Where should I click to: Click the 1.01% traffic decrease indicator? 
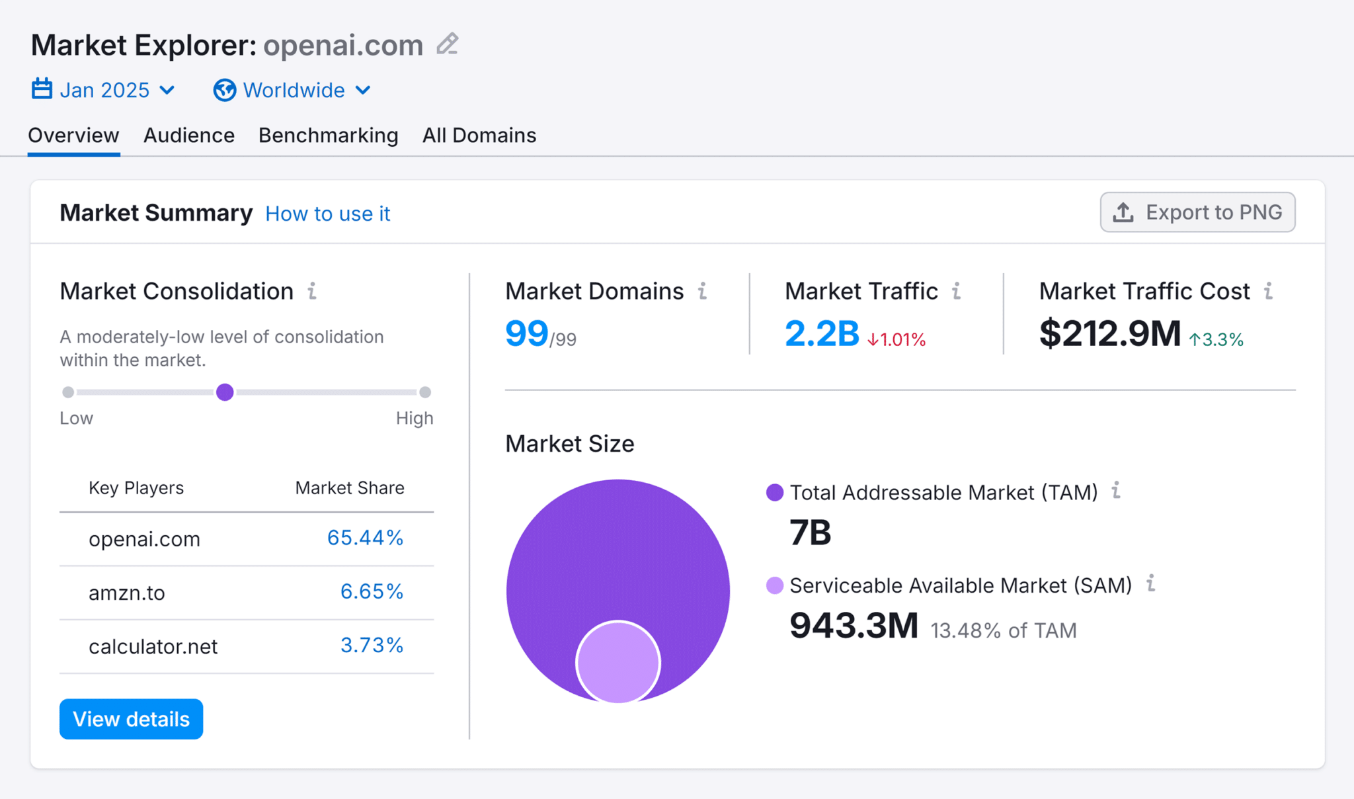click(896, 339)
